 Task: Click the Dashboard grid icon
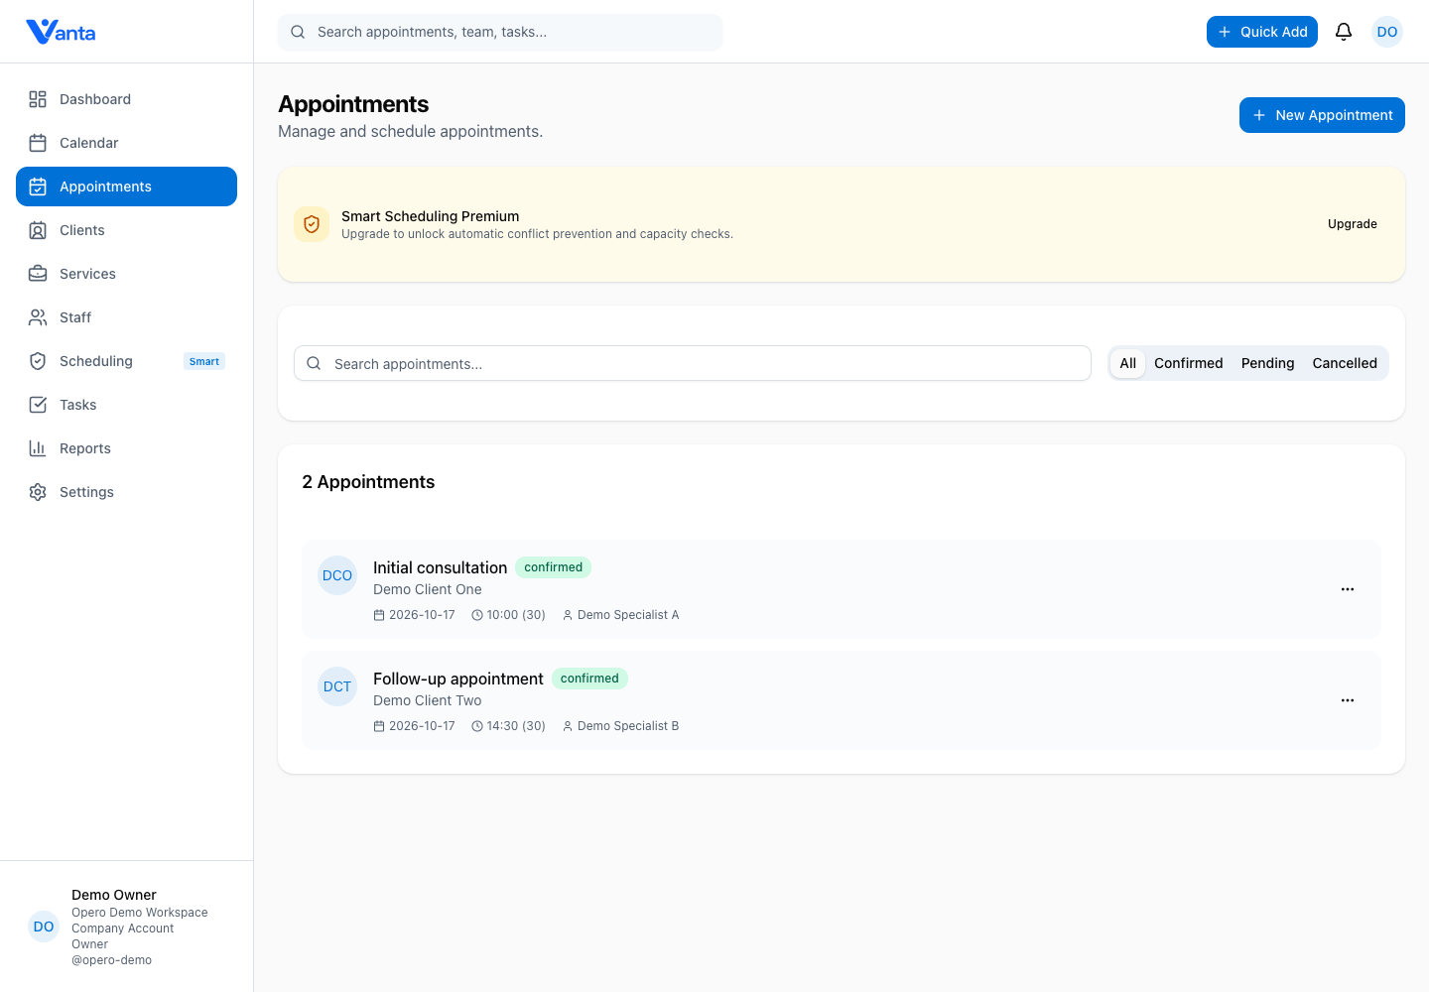(x=38, y=99)
